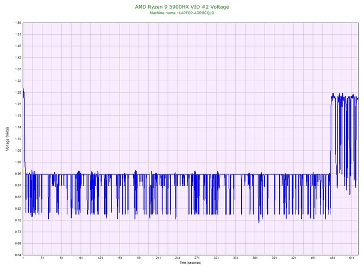Click the 0.78 voltage axis value
Viewport: 364px width, 272px height.
(18, 220)
